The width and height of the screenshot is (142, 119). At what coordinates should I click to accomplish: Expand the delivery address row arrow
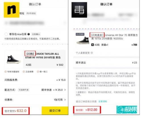pos(65,23)
